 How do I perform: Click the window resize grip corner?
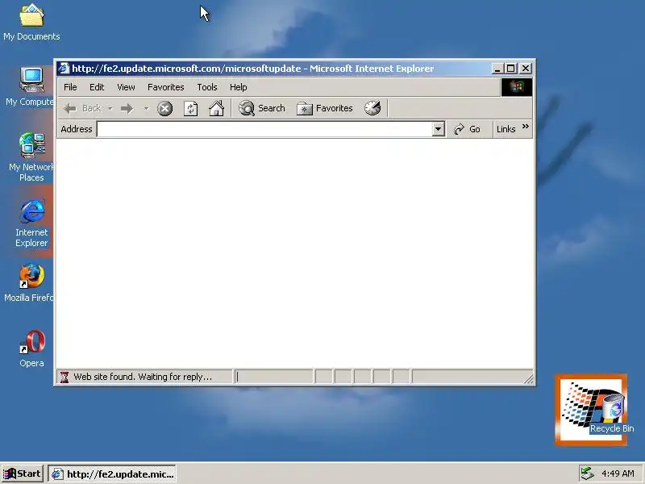[x=528, y=378]
